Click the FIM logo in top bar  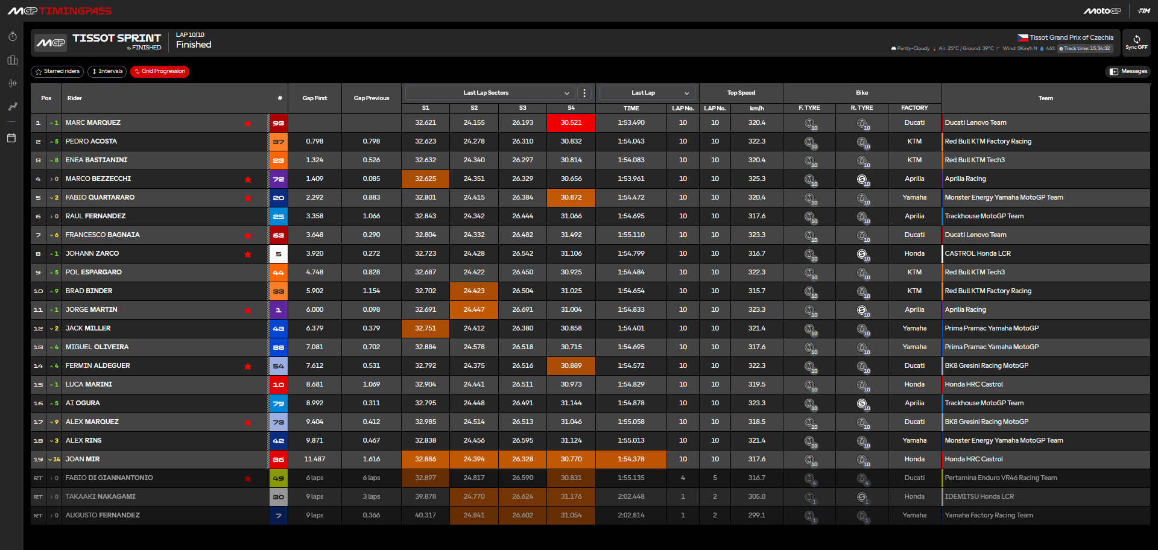pyautogui.click(x=1144, y=11)
